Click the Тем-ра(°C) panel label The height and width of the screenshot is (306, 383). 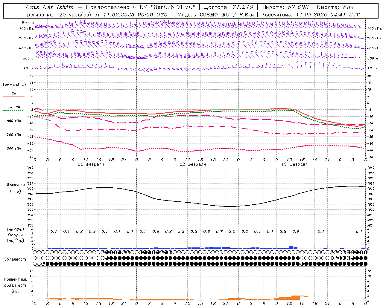click(x=14, y=85)
